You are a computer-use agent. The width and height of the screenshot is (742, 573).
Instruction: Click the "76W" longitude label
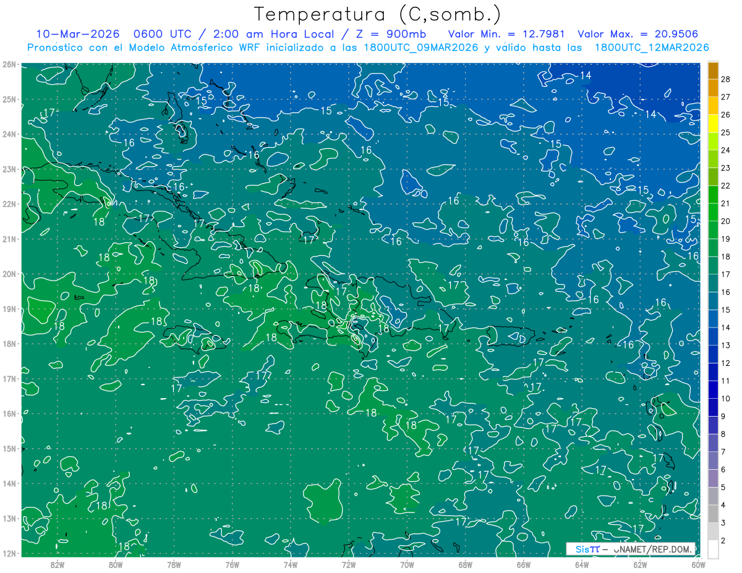point(232,564)
